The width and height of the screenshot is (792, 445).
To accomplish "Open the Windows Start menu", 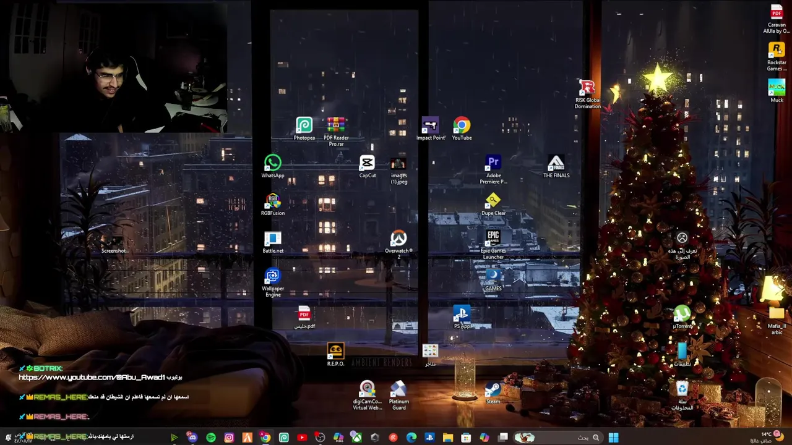I will [x=614, y=438].
